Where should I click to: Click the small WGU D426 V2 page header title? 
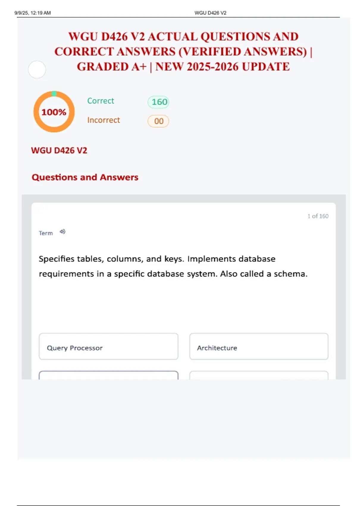(210, 13)
